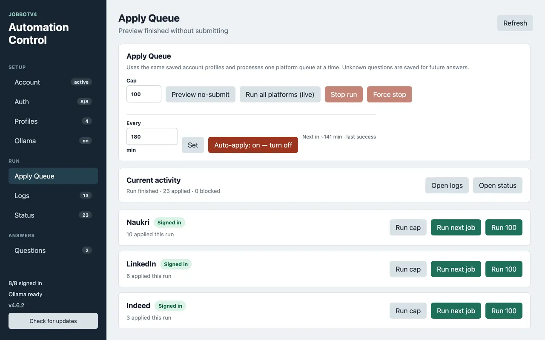Click Run cap for LinkedIn
545x340 pixels.
point(408,269)
